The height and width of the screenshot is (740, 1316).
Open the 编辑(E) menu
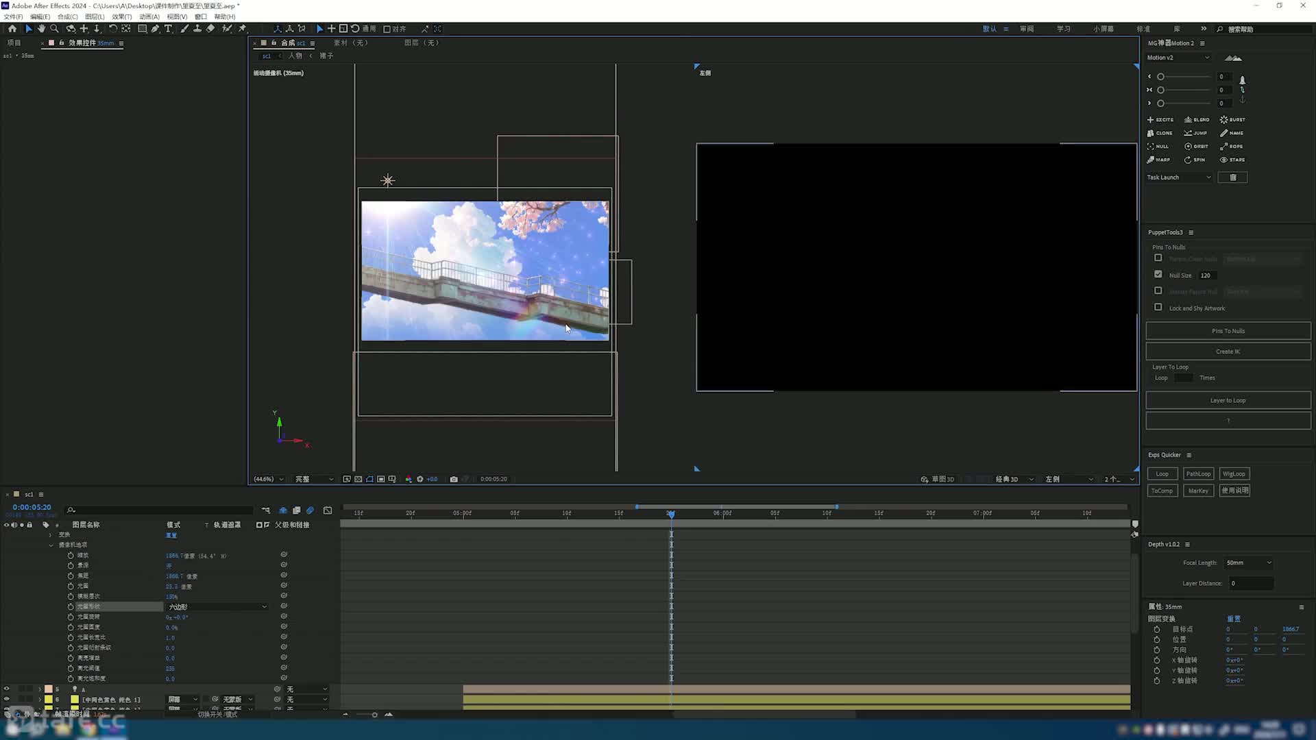point(40,16)
